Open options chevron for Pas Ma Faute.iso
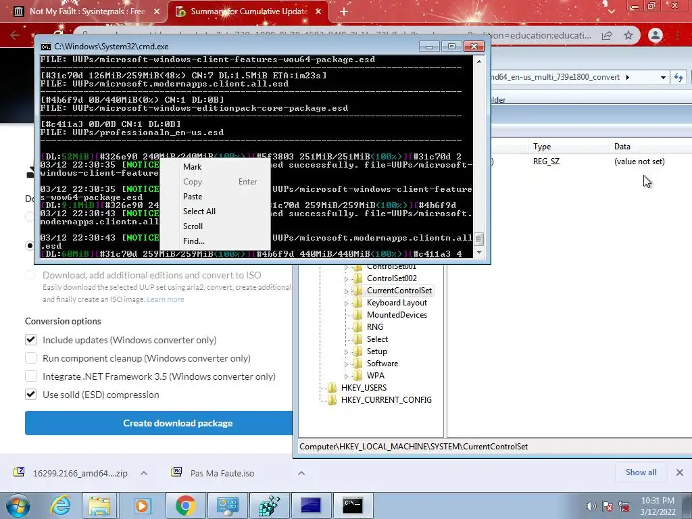The width and height of the screenshot is (692, 519). (x=301, y=473)
